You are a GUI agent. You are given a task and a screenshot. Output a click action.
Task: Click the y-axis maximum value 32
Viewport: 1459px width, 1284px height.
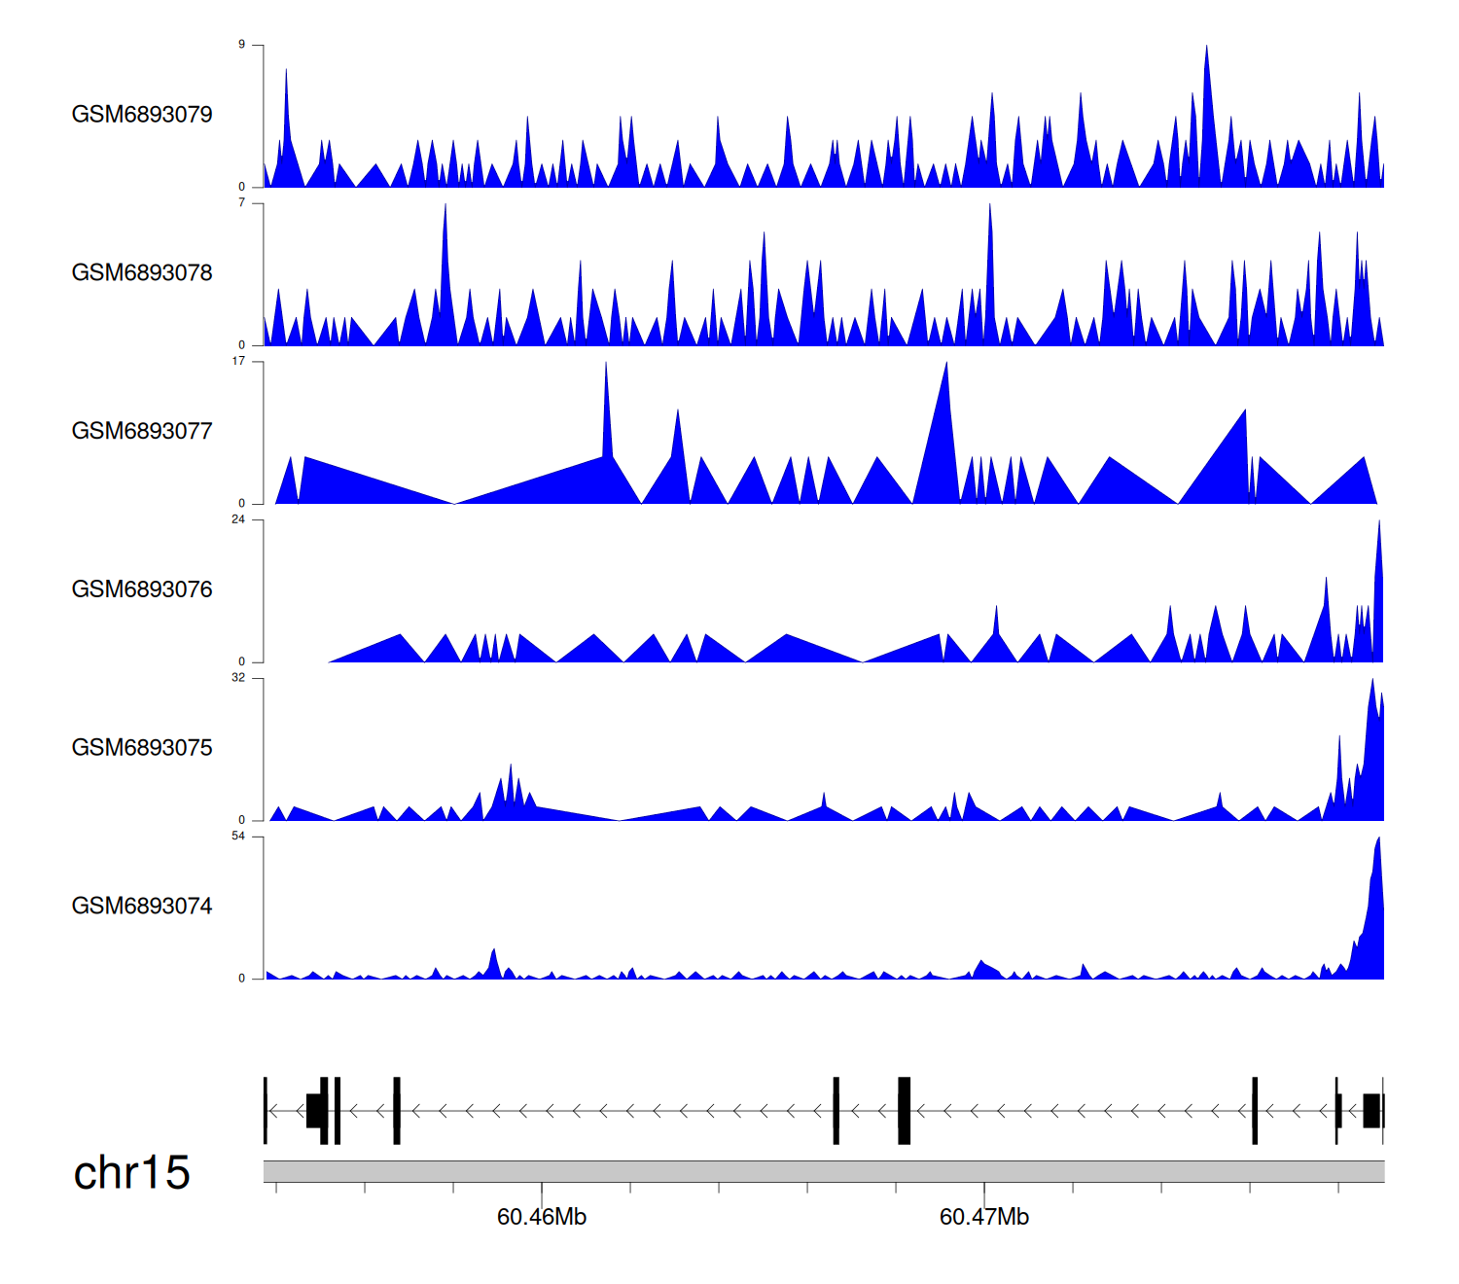tap(238, 678)
